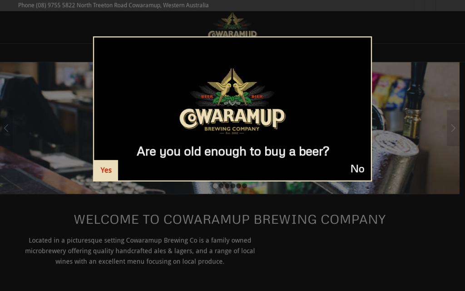Advance to the next slide arrow
The width and height of the screenshot is (465, 291).
click(453, 128)
